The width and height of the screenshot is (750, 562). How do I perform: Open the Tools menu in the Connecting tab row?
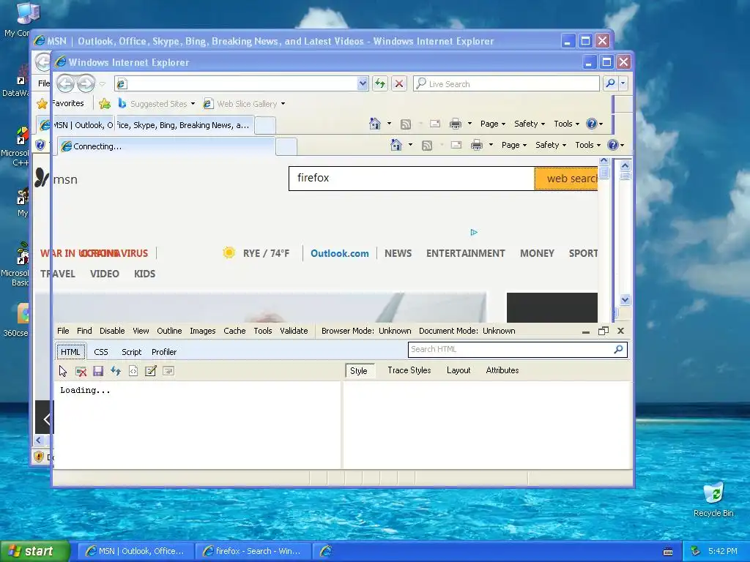tap(587, 145)
